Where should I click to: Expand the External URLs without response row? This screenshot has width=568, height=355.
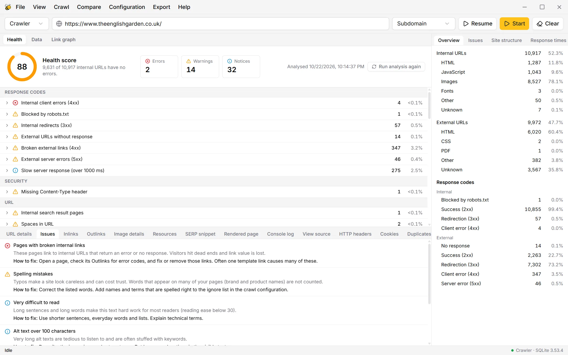7,137
